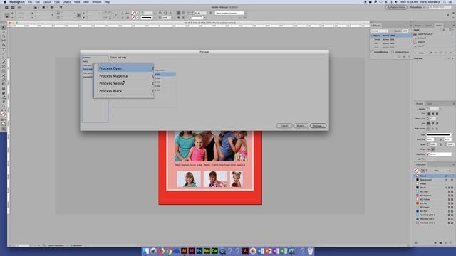Enable Isolate Blending checkbox

coord(372,52)
